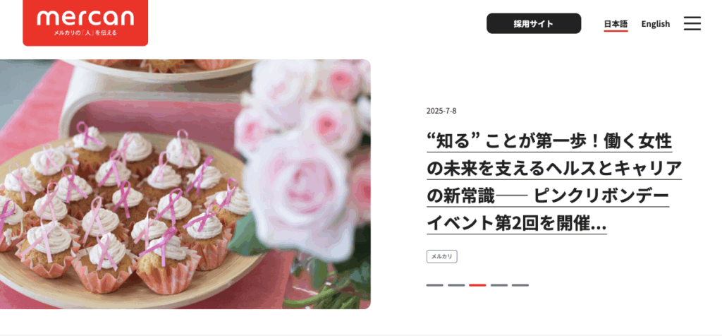
Task: Click the メルカリ category tag
Action: pyautogui.click(x=441, y=256)
